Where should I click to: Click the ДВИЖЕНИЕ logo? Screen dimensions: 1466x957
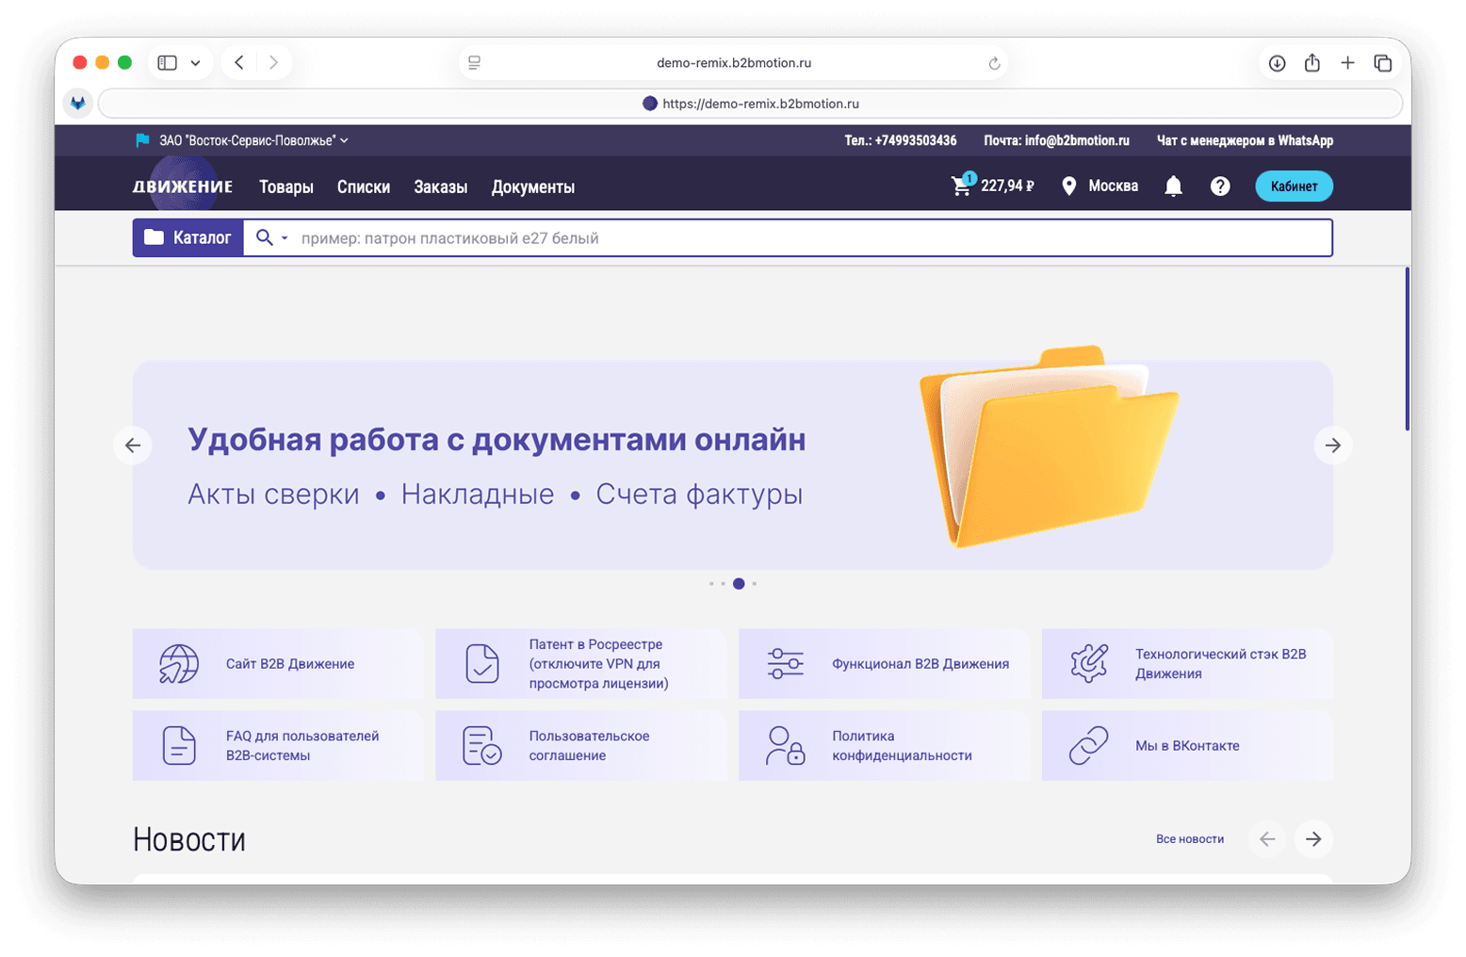click(x=183, y=187)
